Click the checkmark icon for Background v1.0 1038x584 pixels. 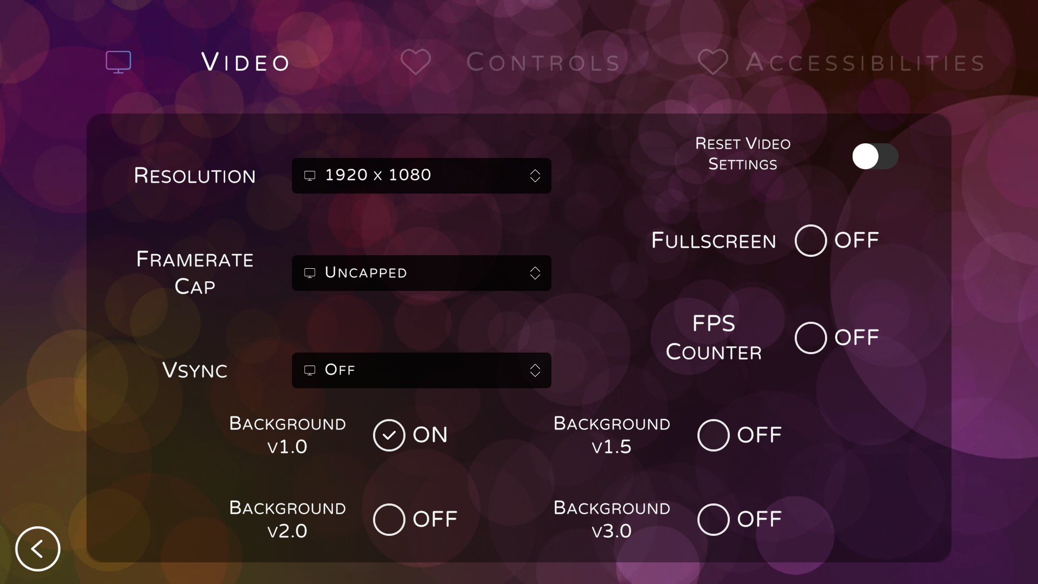389,435
